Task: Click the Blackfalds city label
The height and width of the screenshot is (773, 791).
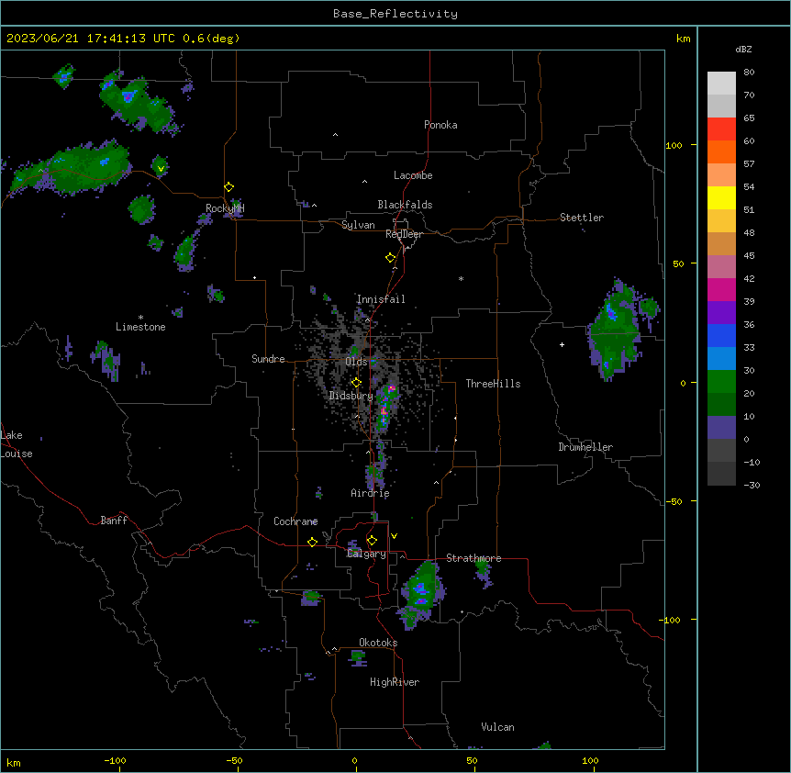Action: pyautogui.click(x=405, y=205)
